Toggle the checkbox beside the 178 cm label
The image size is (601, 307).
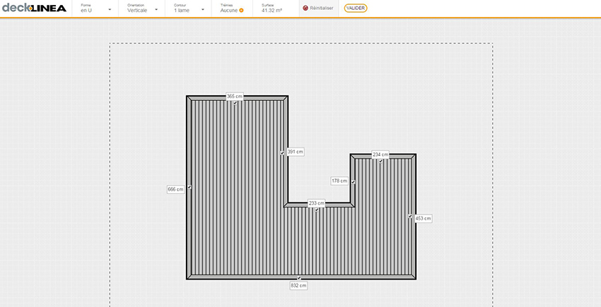(353, 182)
